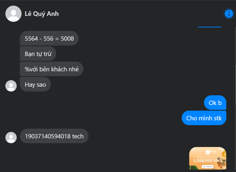Select the message bubble 5564 - 556 = 5008
Screen dimensions: 236x172
click(49, 38)
